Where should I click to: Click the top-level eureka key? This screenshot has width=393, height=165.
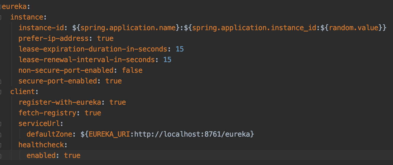[x=14, y=6]
